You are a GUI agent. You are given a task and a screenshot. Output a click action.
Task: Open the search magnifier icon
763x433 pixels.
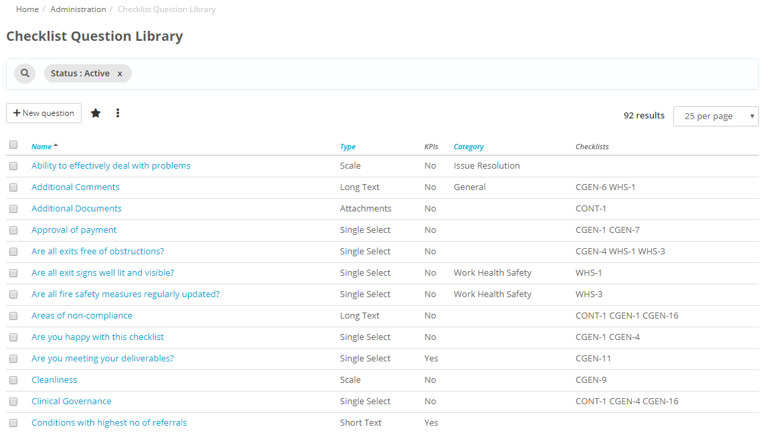[25, 73]
